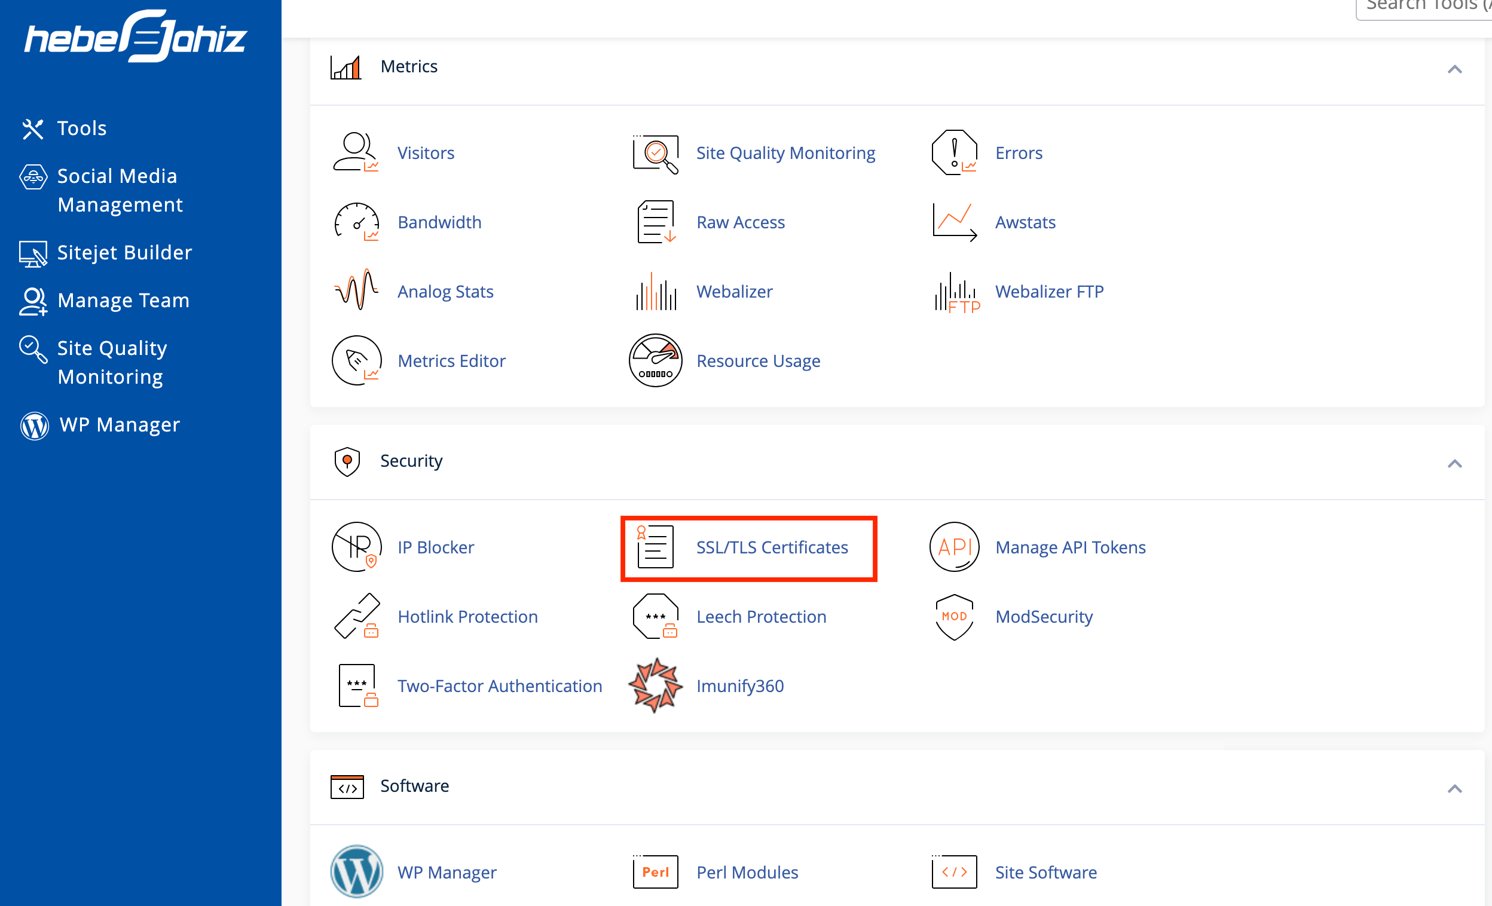
Task: Open the Errors octagon icon
Action: [x=954, y=152]
